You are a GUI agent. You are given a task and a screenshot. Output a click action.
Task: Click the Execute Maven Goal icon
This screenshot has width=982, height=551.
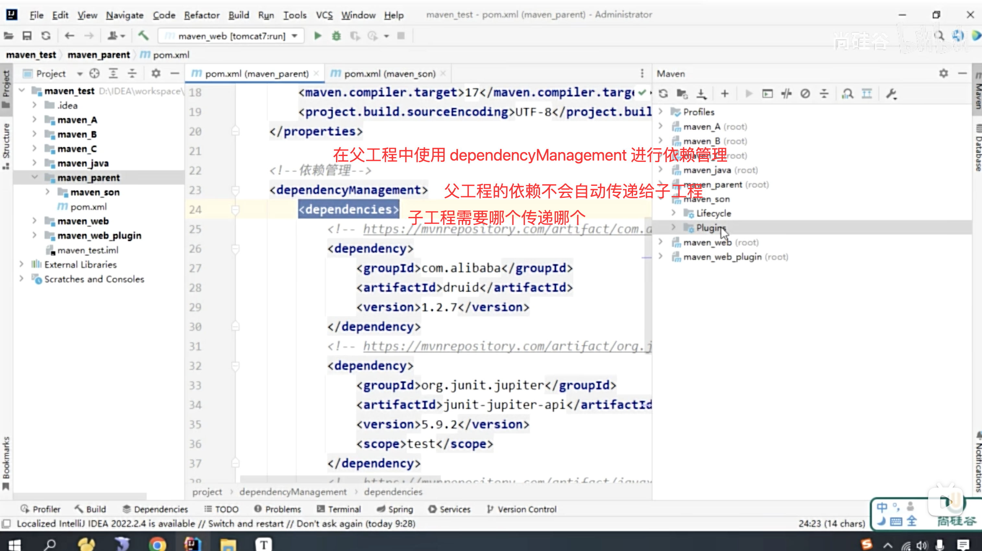[767, 94]
